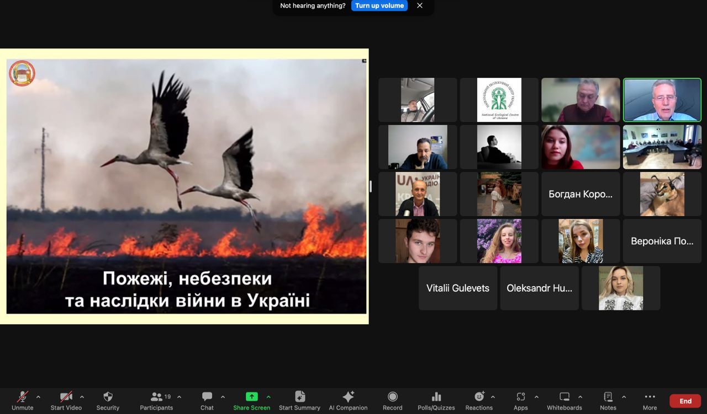
Task: Click the green Share Screen icon
Action: click(x=251, y=396)
